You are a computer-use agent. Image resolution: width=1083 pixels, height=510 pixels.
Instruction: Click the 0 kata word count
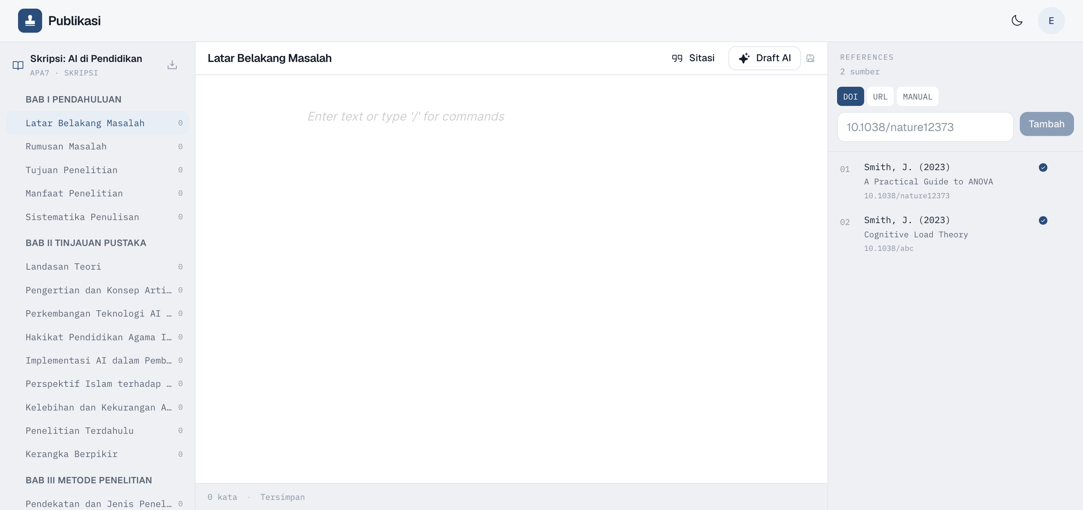tap(222, 497)
